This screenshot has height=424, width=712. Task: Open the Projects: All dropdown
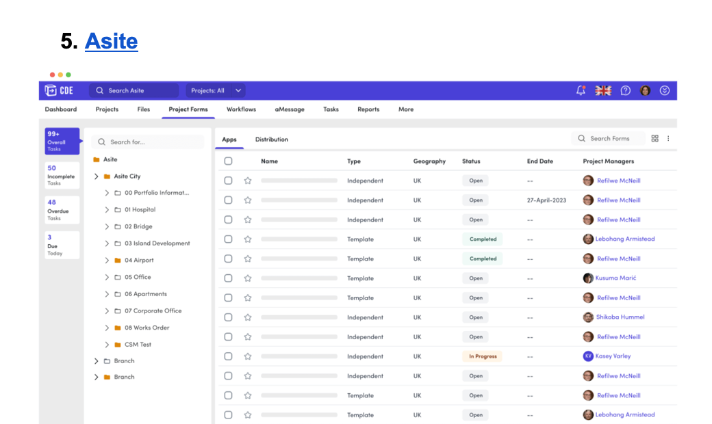click(216, 90)
